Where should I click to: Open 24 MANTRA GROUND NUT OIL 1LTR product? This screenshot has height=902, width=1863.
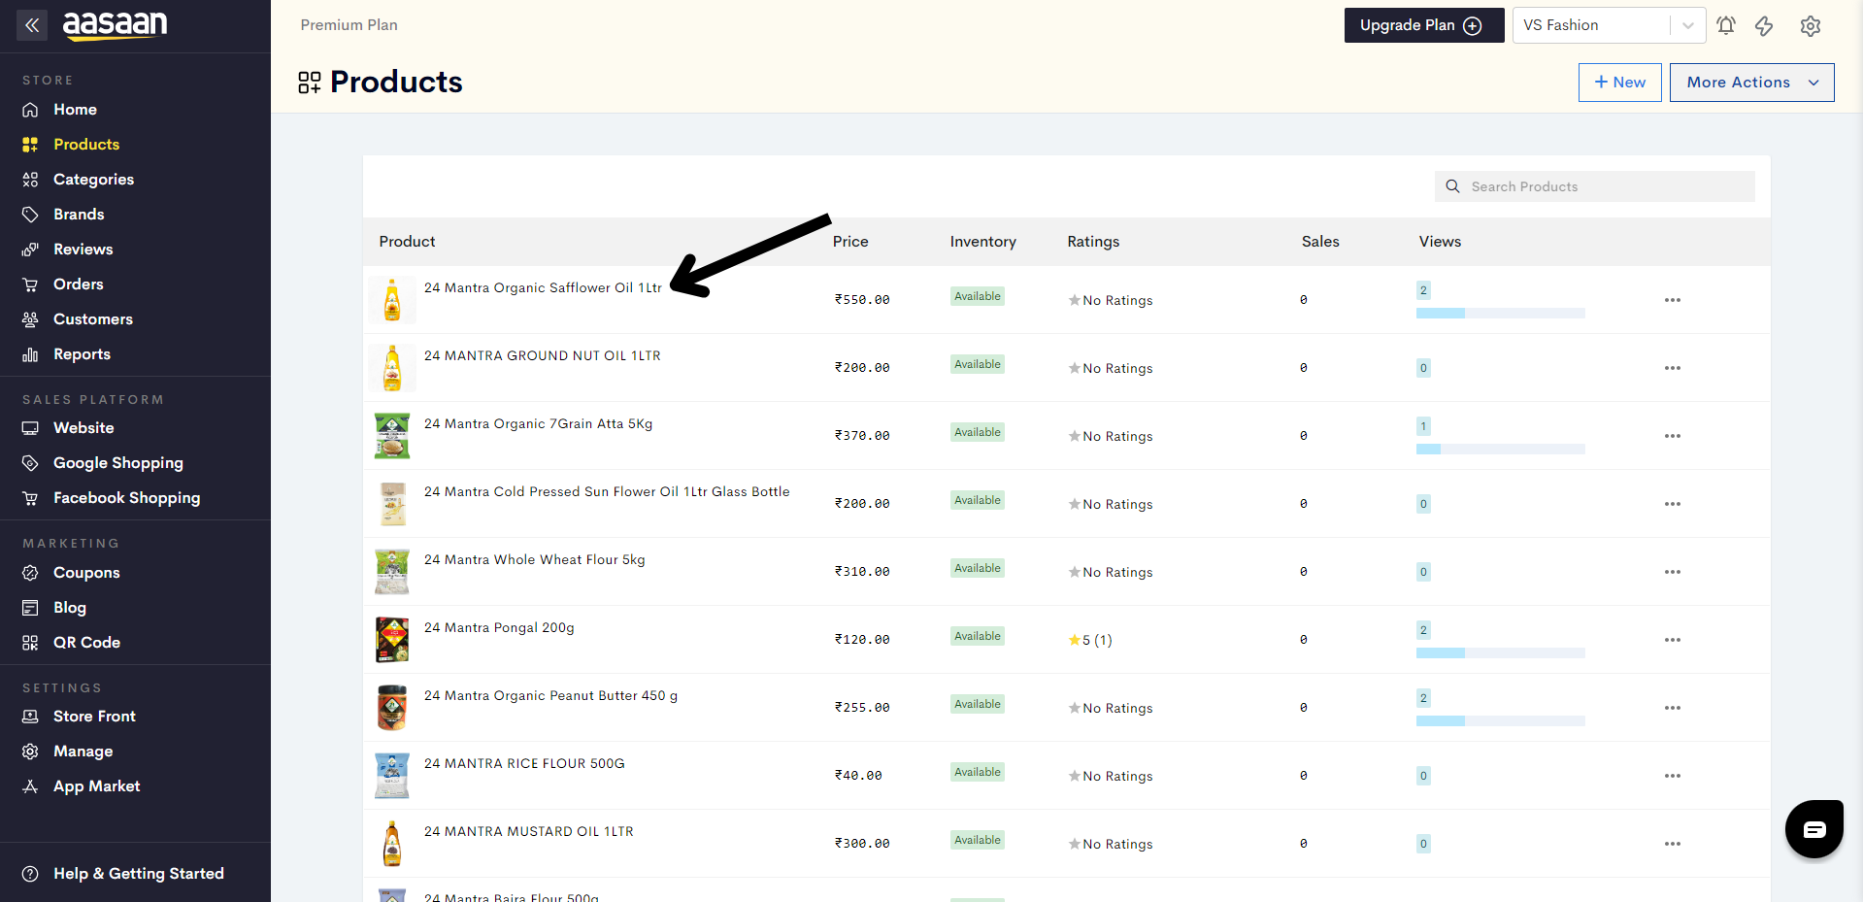(x=543, y=355)
